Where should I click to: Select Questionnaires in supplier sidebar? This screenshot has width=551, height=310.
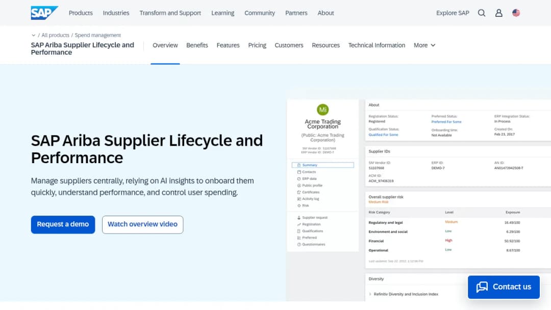(313, 244)
